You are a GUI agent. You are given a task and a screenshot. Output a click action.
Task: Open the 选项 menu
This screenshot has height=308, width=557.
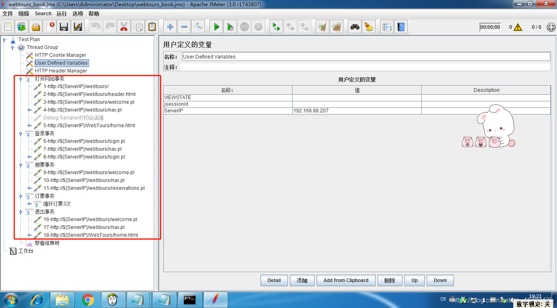tap(78, 14)
